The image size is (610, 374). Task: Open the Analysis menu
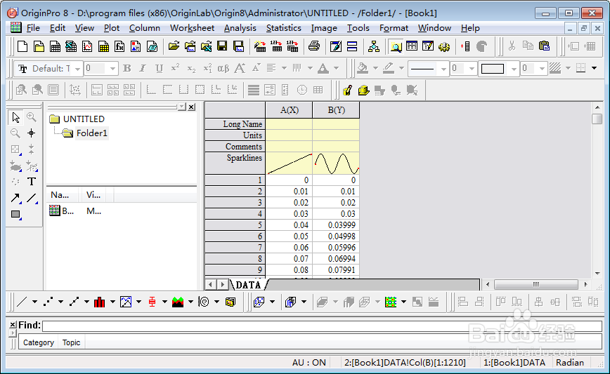(240, 28)
